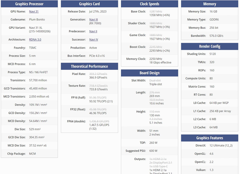Click the L2 cache value 6 MB

click(x=213, y=119)
